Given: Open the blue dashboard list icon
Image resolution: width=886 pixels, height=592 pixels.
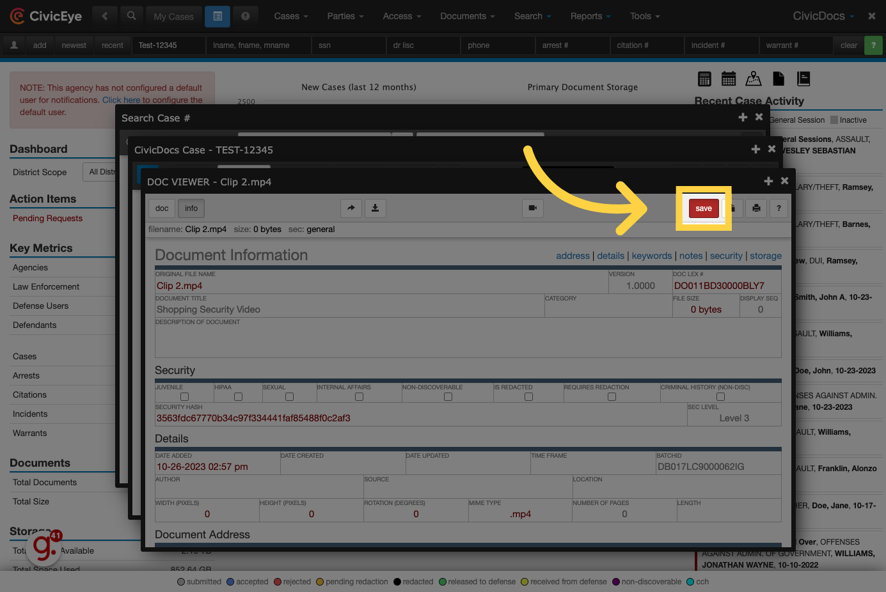Looking at the screenshot, I should [218, 16].
